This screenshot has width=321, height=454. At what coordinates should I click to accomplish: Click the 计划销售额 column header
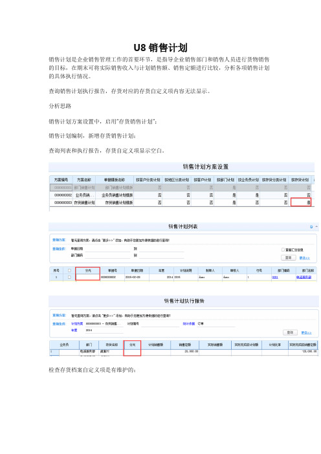pyautogui.click(x=155, y=345)
